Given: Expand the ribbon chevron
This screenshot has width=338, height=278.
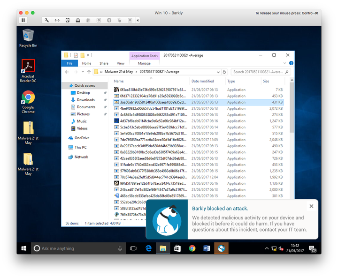Looking at the screenshot, I should (x=284, y=63).
